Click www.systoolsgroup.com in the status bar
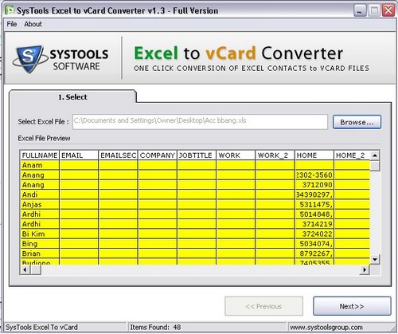Viewport: 398px width, 334px height. [326, 327]
